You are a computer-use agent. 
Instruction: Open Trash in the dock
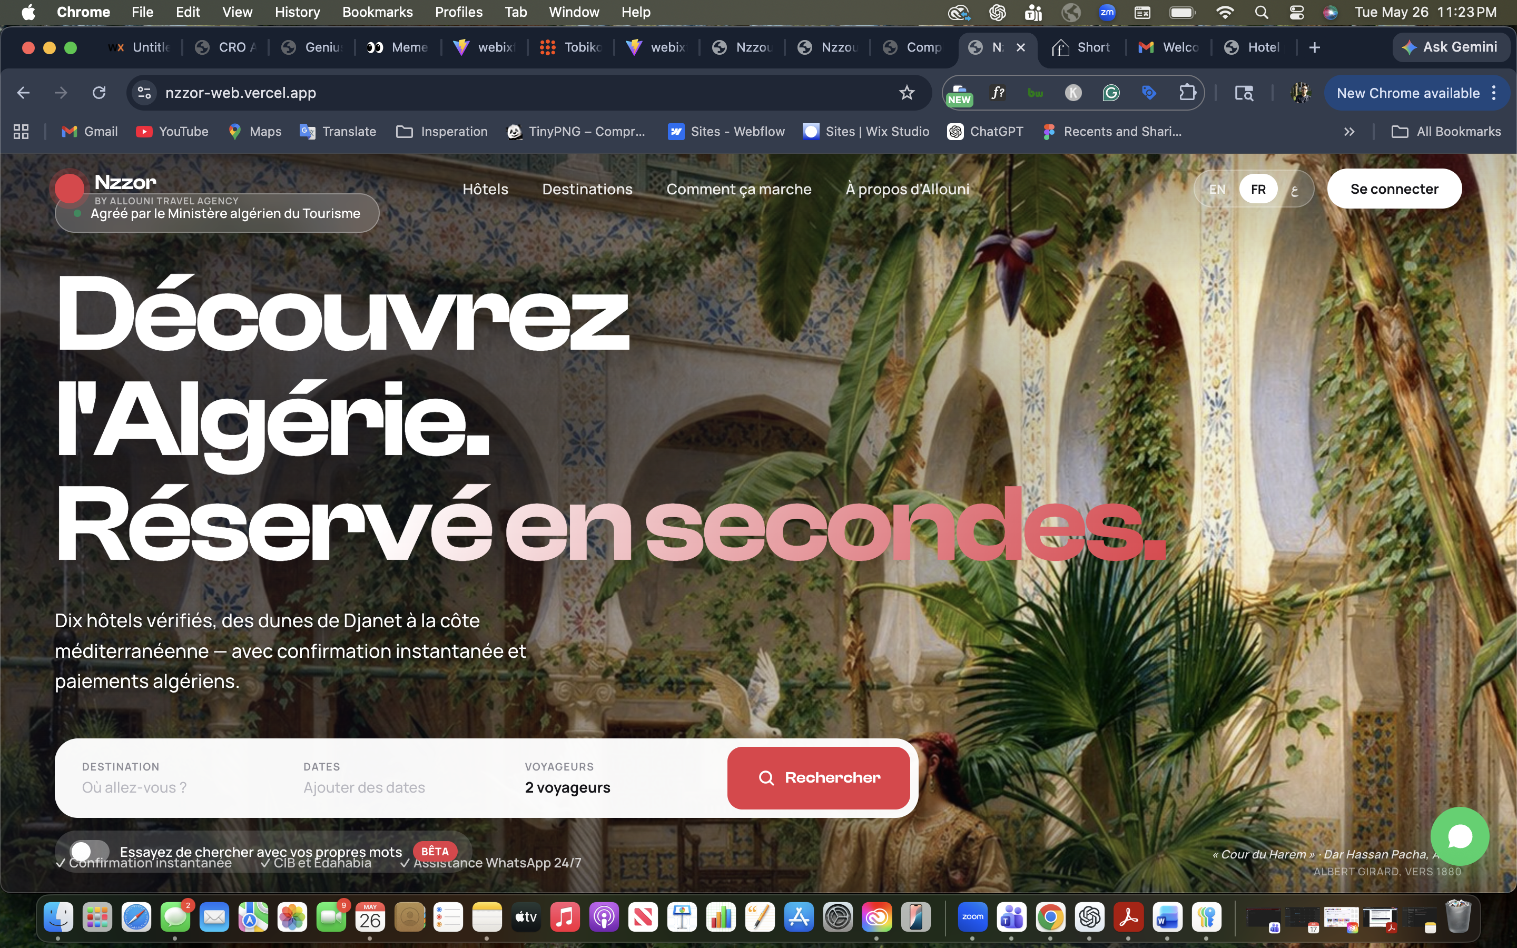pyautogui.click(x=1458, y=917)
